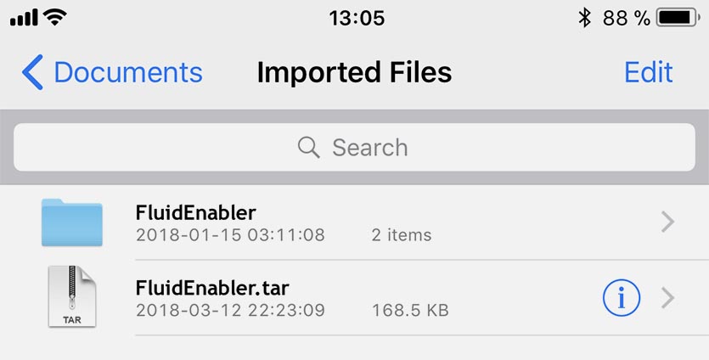Viewport: 709px width, 360px height.
Task: Click the chevron on FluidEnabler.tar row
Action: pos(668,297)
